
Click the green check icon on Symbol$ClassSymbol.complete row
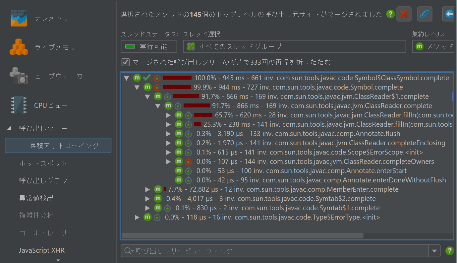pyautogui.click(x=147, y=78)
